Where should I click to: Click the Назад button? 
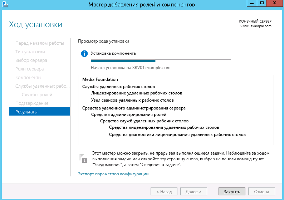click(x=164, y=191)
